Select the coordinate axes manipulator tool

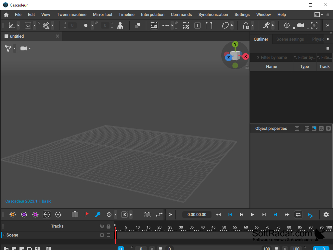pos(11,25)
